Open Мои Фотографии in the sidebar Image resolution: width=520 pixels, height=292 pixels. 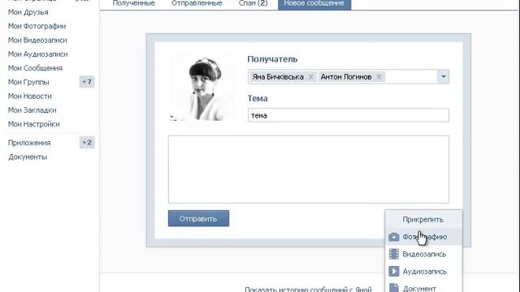37,26
